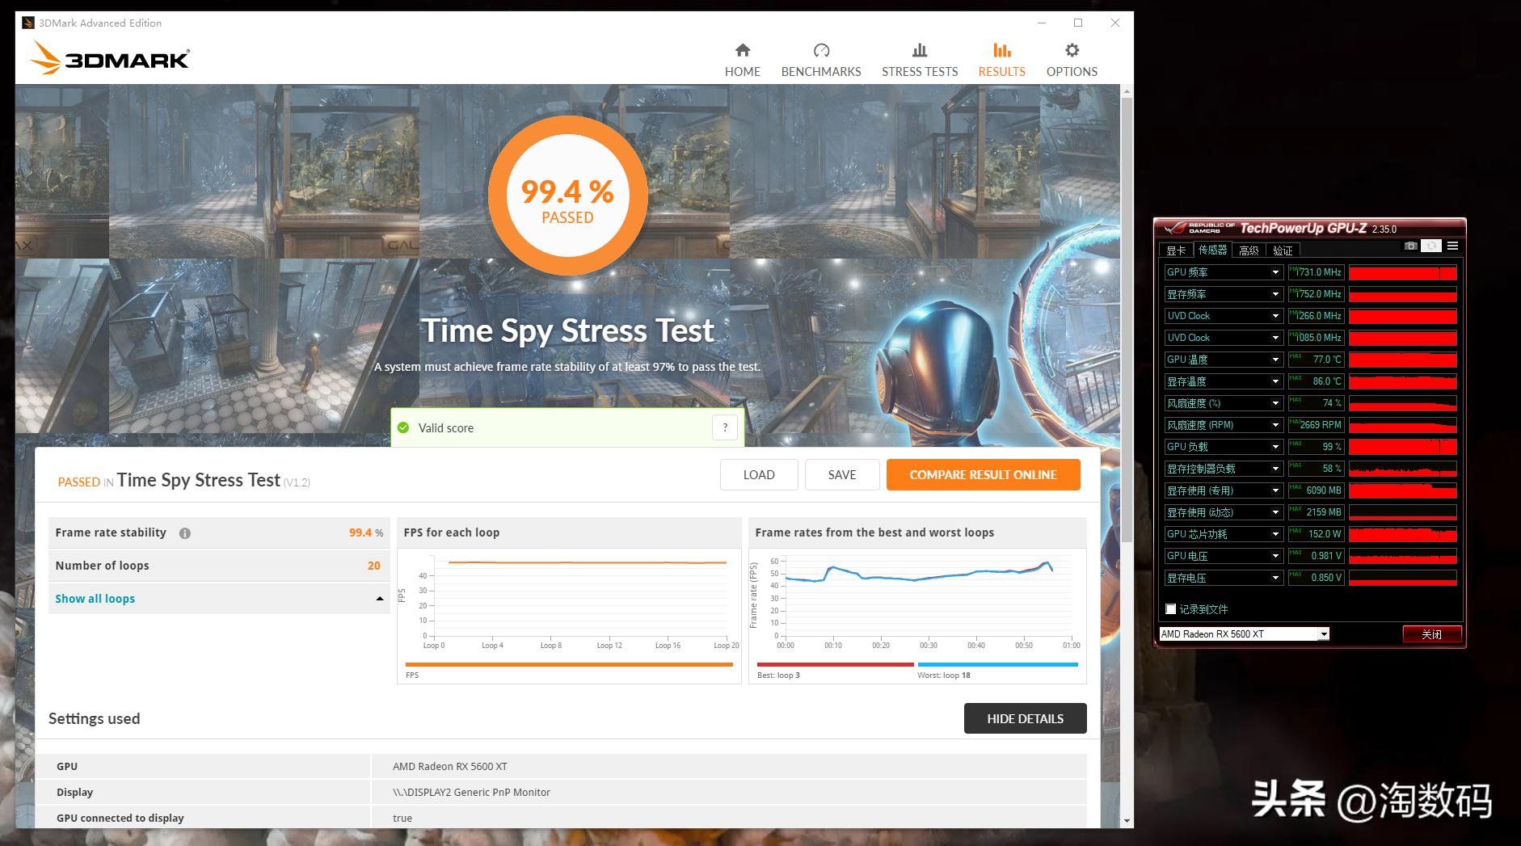Click the 3DMark scrollbar up arrow
Screen dimensions: 1521x846
(x=1127, y=91)
